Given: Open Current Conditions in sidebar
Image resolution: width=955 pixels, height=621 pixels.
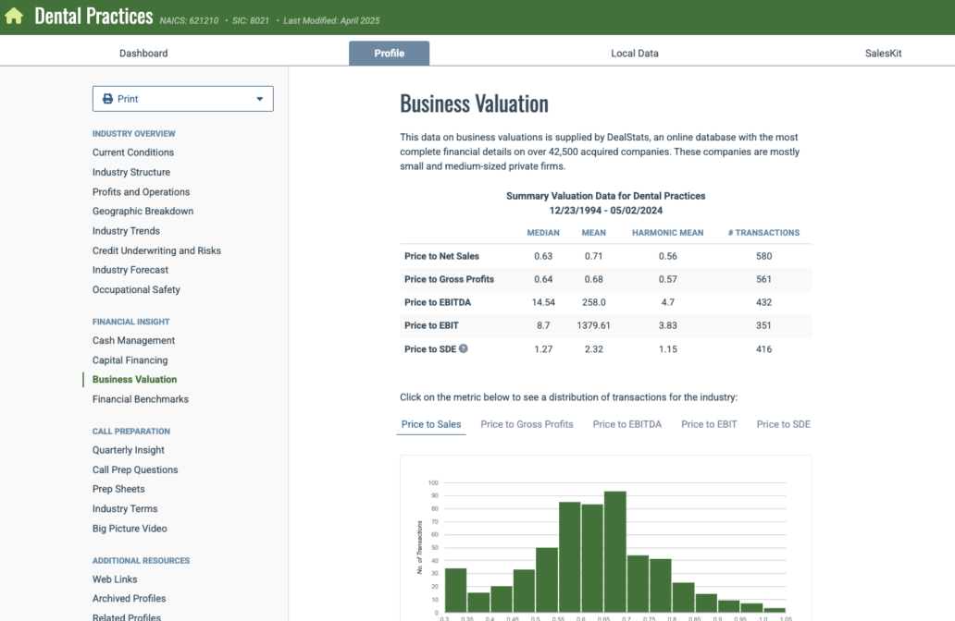Looking at the screenshot, I should pos(133,152).
